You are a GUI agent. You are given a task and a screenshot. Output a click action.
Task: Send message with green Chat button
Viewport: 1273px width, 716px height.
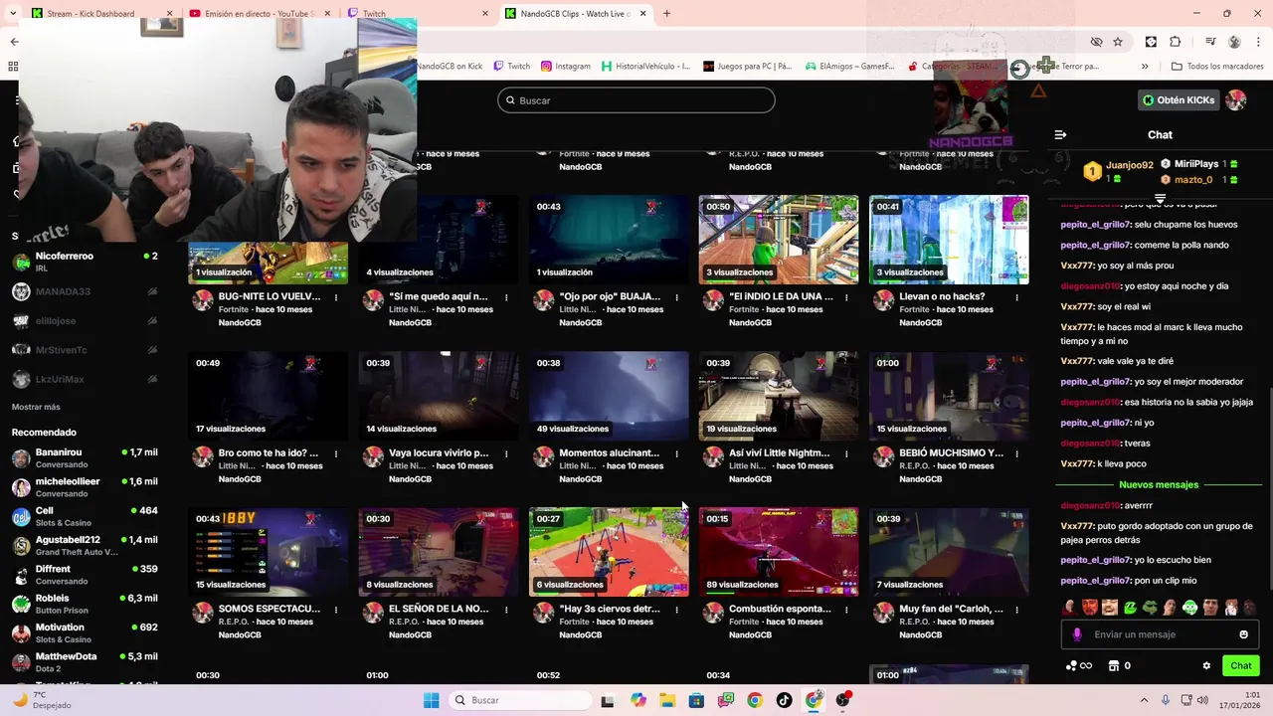1241,666
